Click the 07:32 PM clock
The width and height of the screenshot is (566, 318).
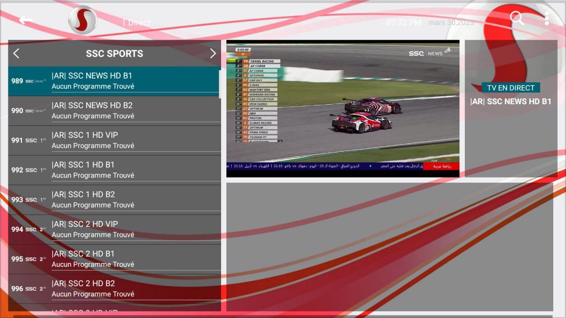(404, 23)
